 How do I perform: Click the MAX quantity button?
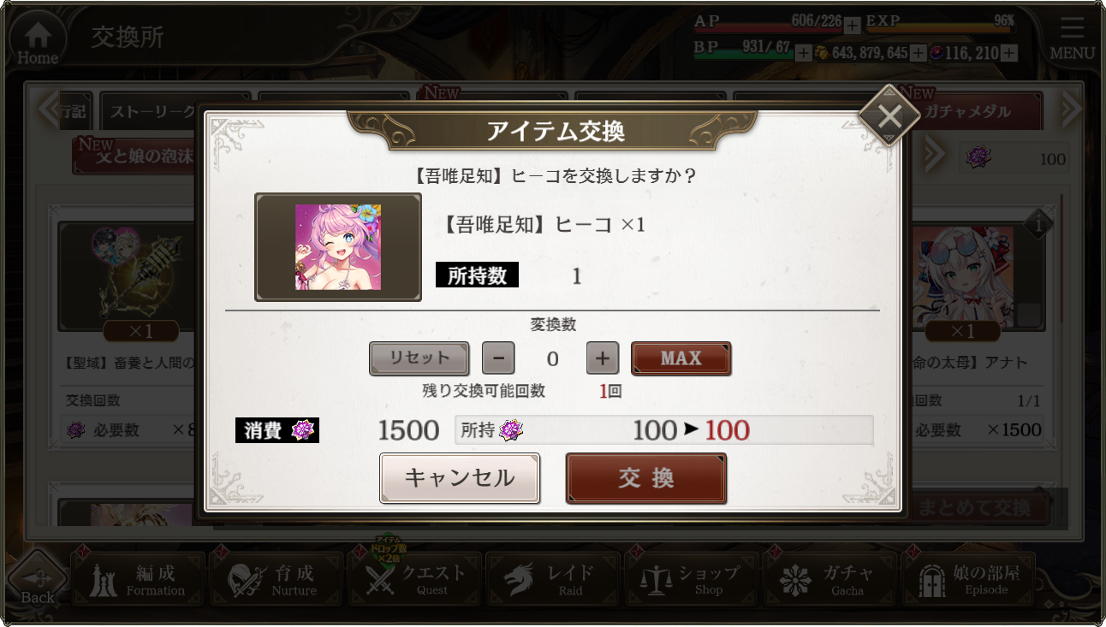[681, 358]
